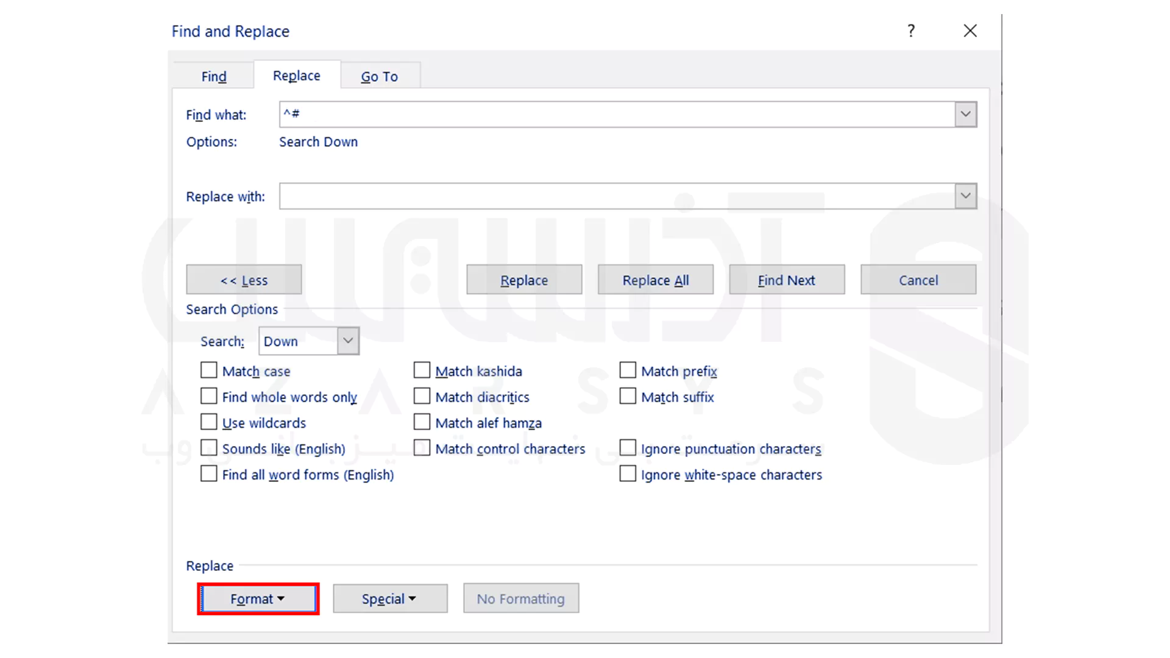Click the Replace tab
The image size is (1170, 658).
[x=297, y=76]
